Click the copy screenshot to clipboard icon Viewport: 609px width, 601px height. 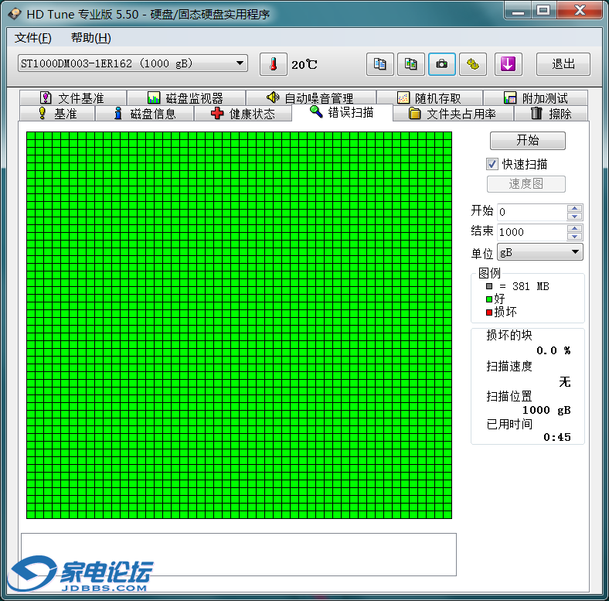click(410, 64)
